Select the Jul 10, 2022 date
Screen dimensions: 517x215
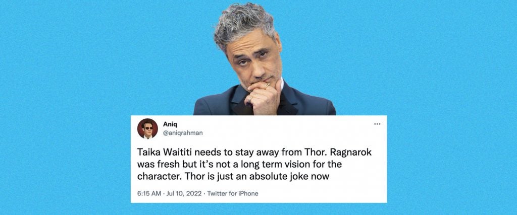point(183,193)
